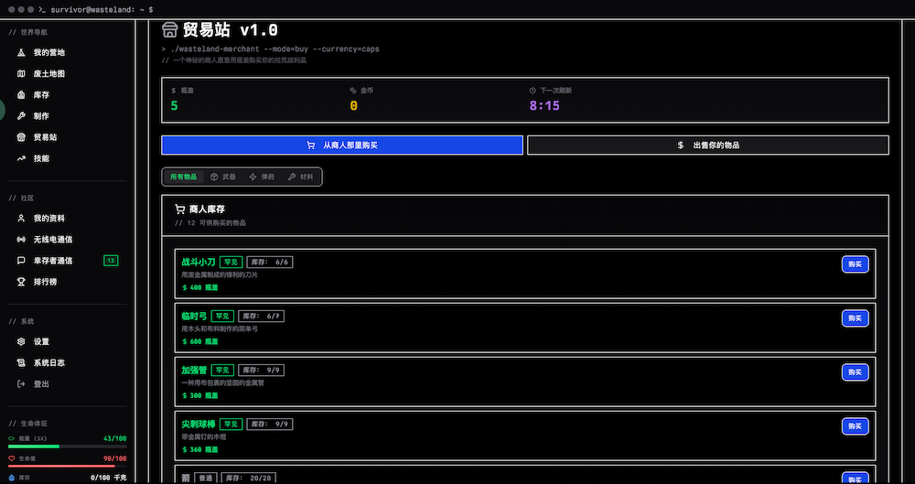Click the 我的营地 camp icon in sidebar

tap(21, 53)
